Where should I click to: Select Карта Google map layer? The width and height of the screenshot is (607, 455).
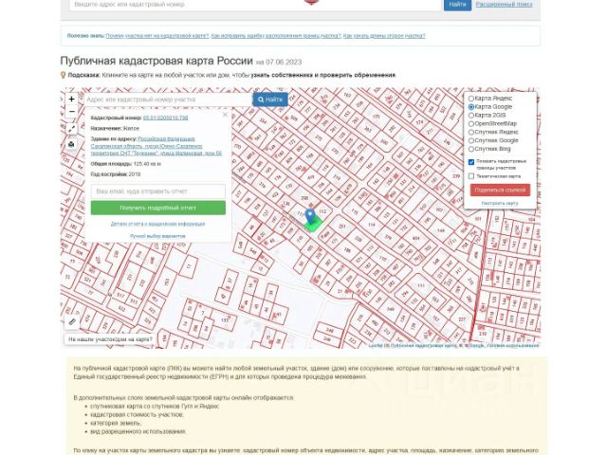click(x=471, y=107)
